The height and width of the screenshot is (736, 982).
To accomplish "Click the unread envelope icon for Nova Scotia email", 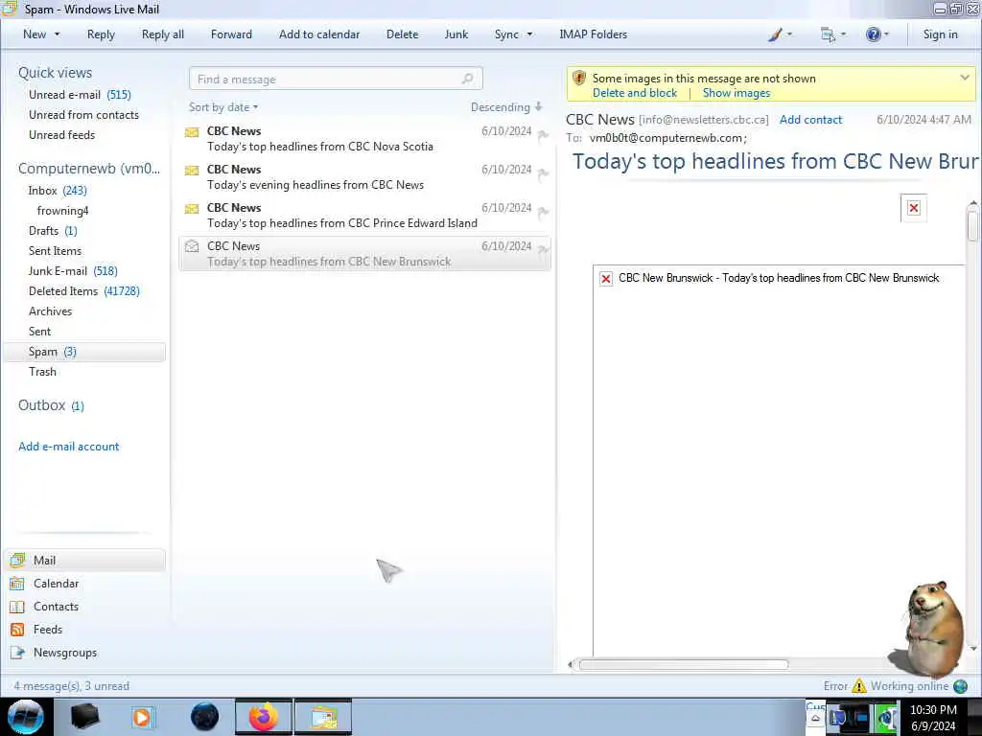I will (x=192, y=132).
